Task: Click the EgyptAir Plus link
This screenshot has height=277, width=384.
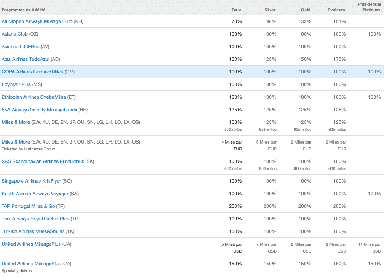Action: (x=16, y=84)
